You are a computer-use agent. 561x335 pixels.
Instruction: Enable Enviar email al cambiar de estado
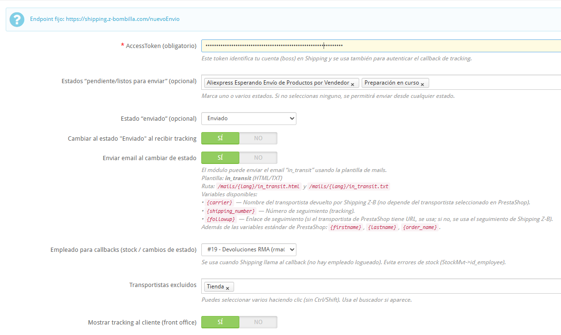coord(220,157)
